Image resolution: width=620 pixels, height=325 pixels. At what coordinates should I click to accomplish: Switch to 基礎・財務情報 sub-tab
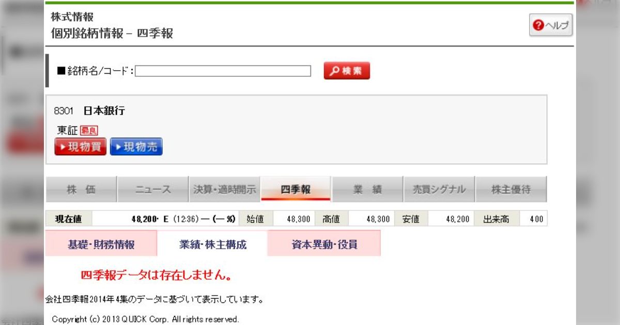[x=101, y=245]
